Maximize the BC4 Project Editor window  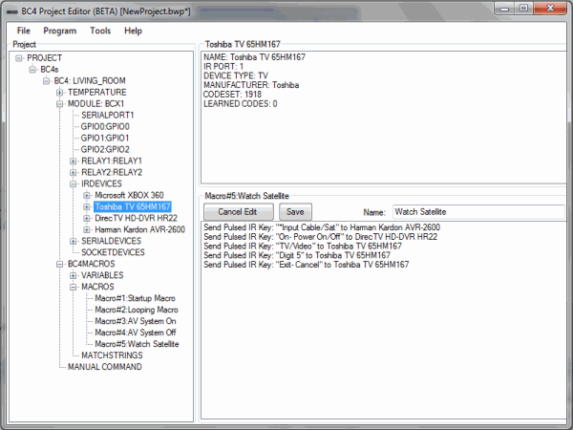click(524, 8)
